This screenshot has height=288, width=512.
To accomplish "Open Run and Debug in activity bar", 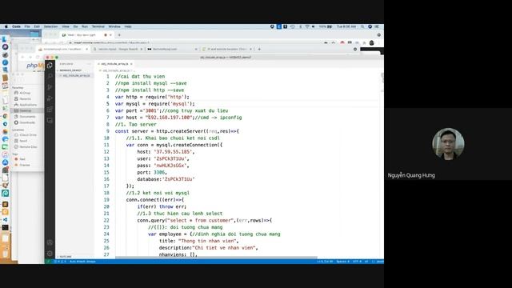I will coord(50,98).
